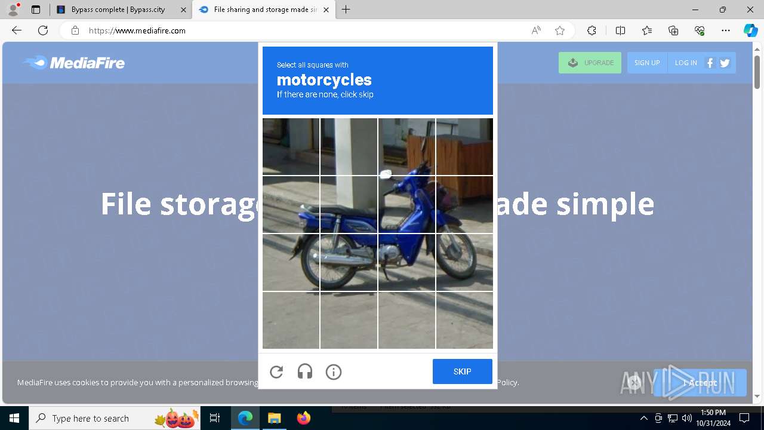Go back to the previous page
The width and height of the screenshot is (764, 430).
tap(17, 30)
